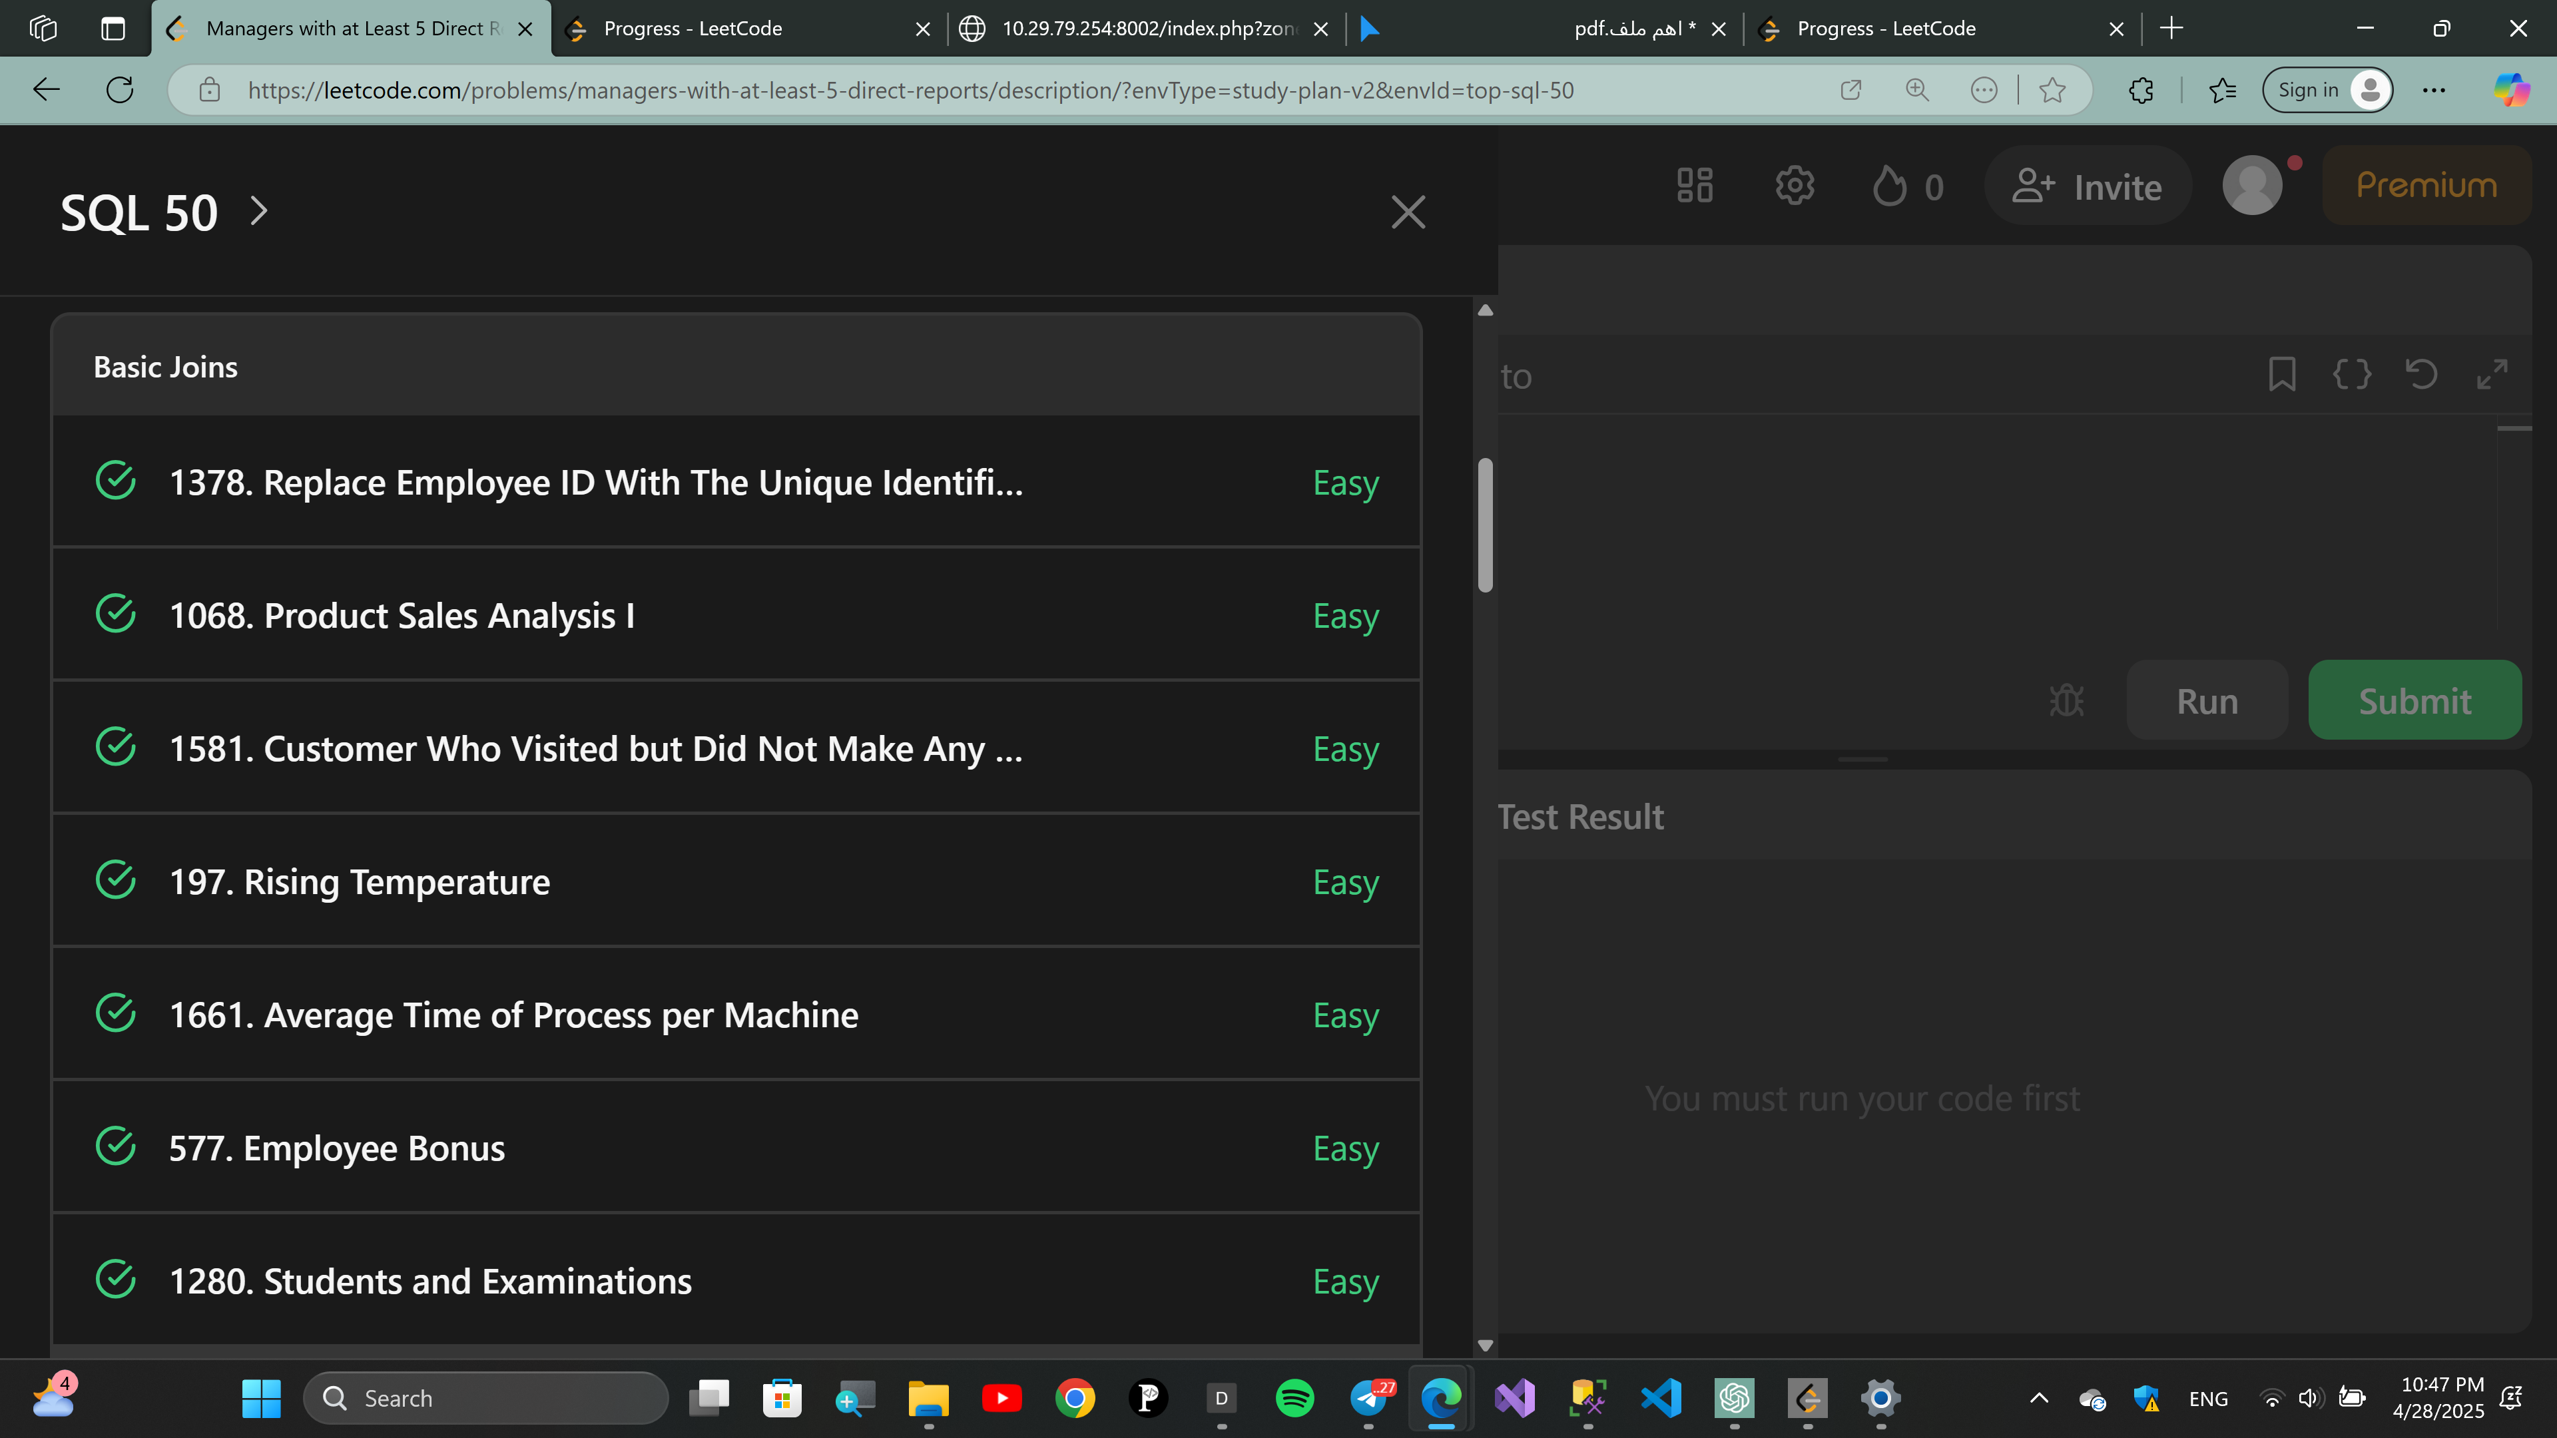2557x1438 pixels.
Task: Switch to the 10.29.79.254:8002 tab
Action: [1145, 29]
